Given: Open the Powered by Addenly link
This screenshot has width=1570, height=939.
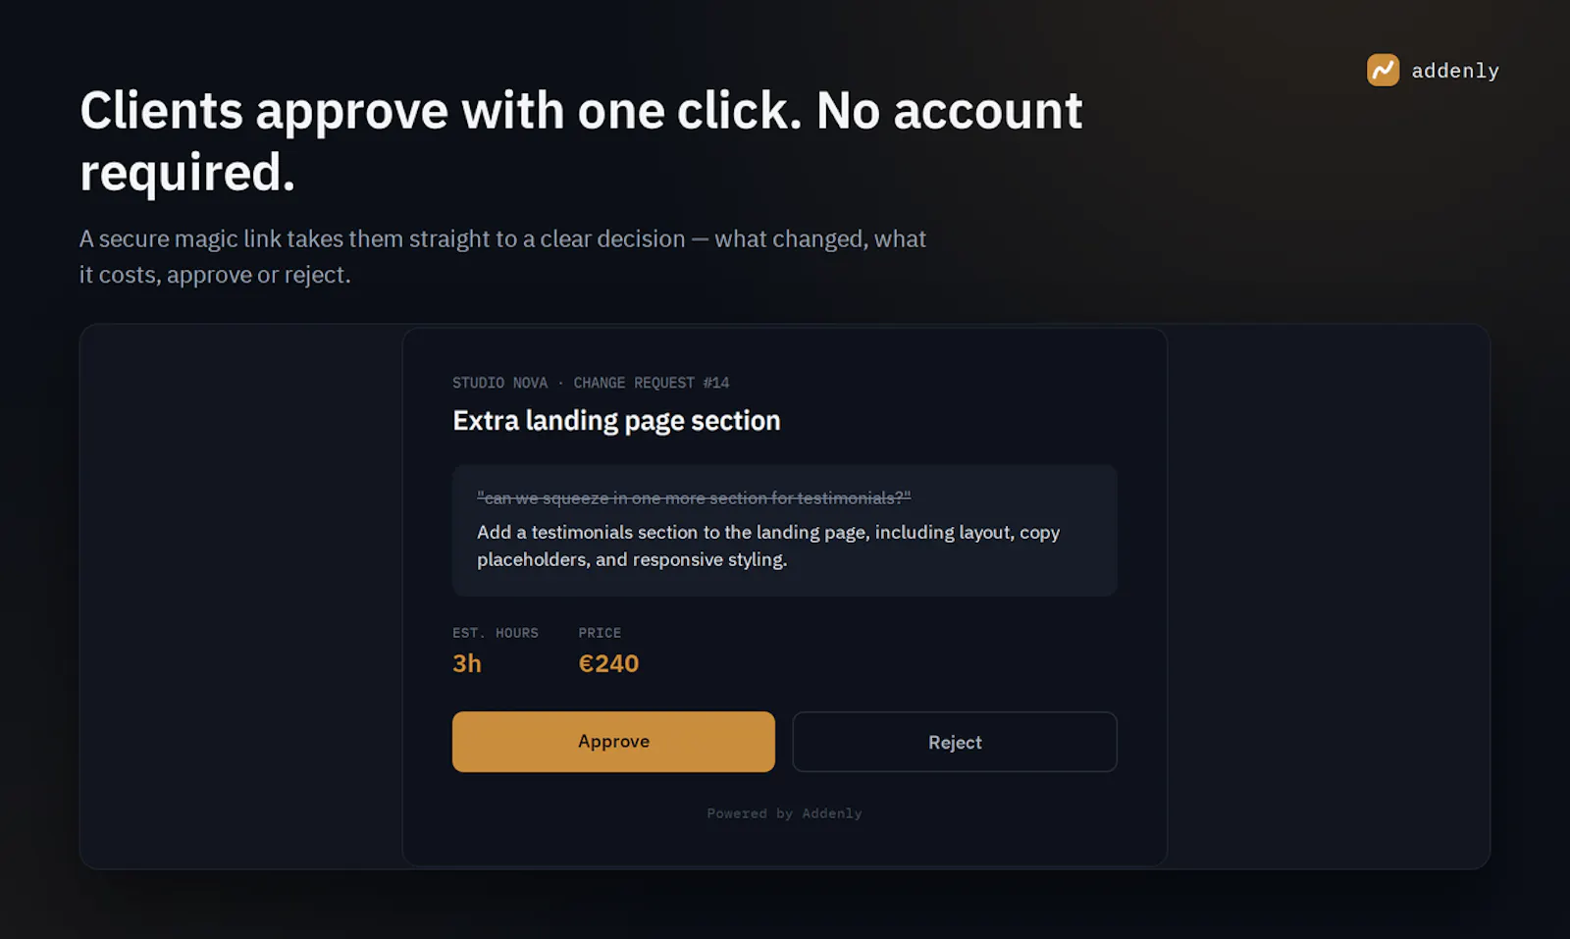Looking at the screenshot, I should [785, 813].
